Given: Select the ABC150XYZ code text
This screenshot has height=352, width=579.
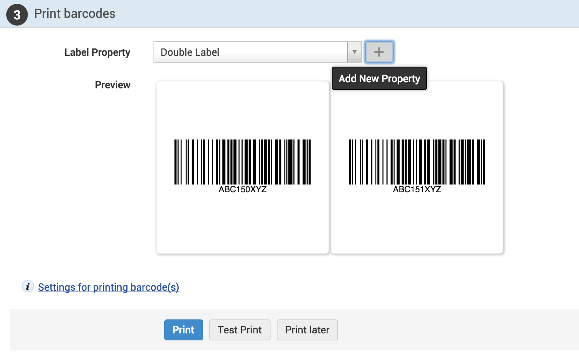Looking at the screenshot, I should 243,190.
